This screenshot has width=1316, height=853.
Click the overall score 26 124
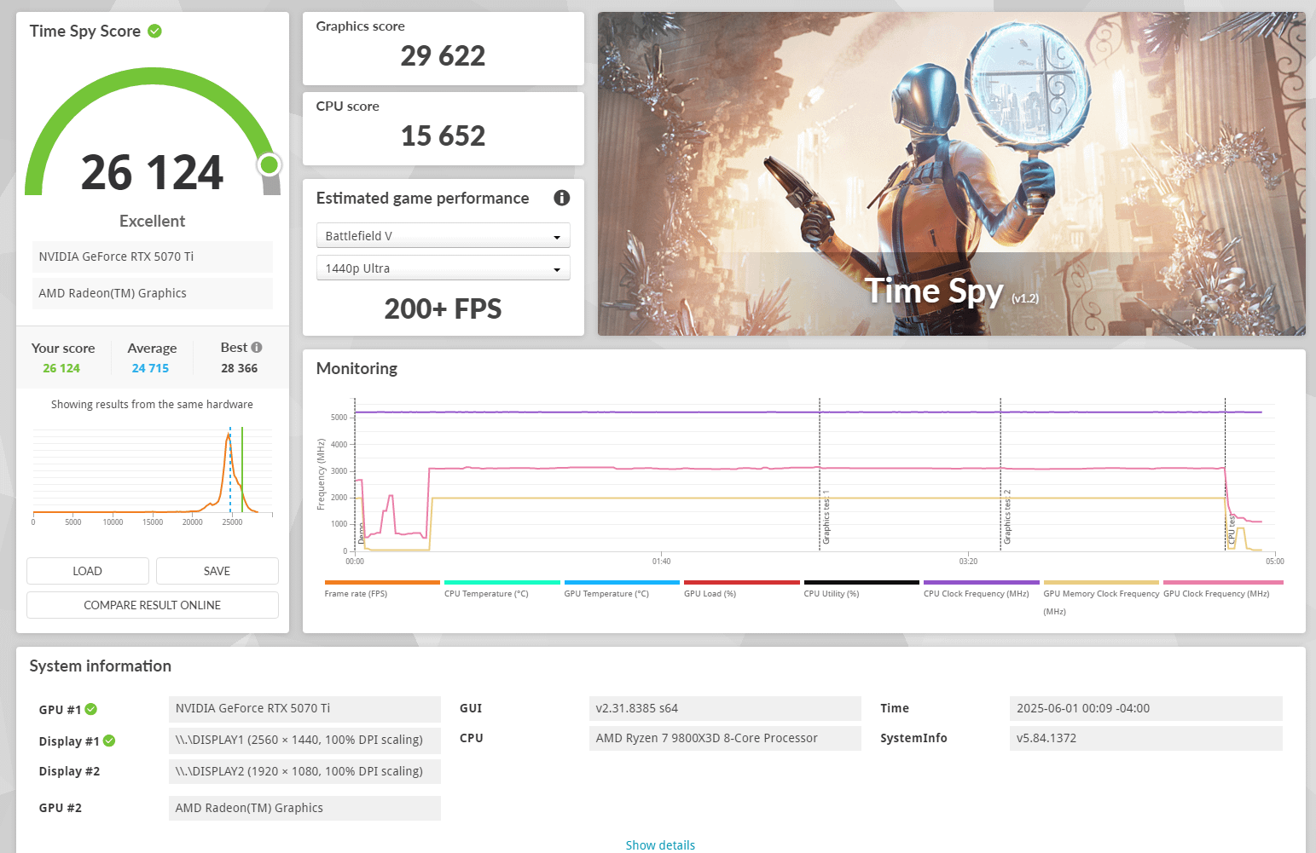pyautogui.click(x=152, y=173)
